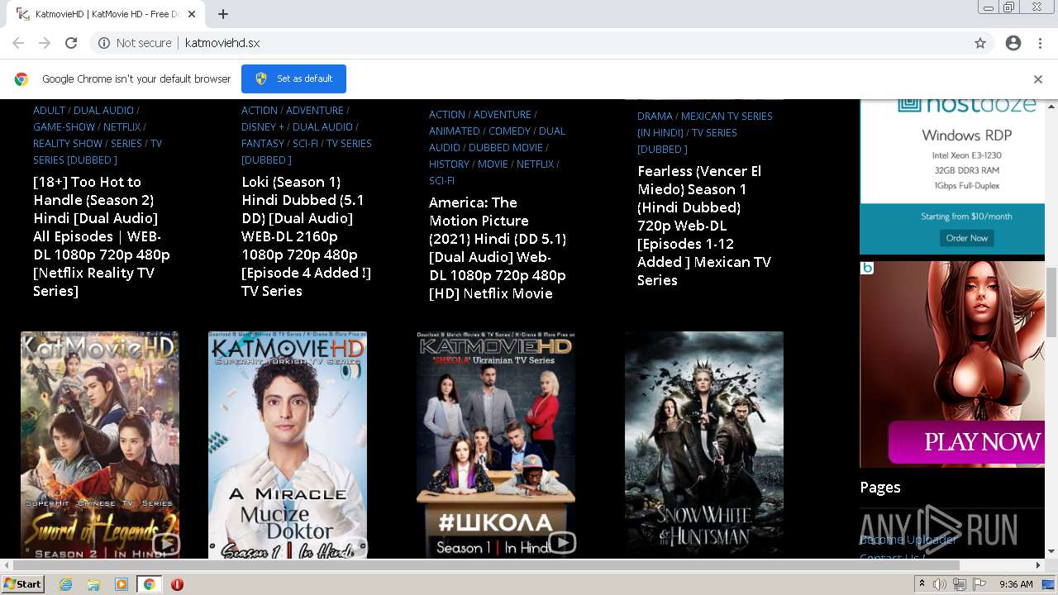
Task: Open the FANTASY category link
Action: coord(263,143)
